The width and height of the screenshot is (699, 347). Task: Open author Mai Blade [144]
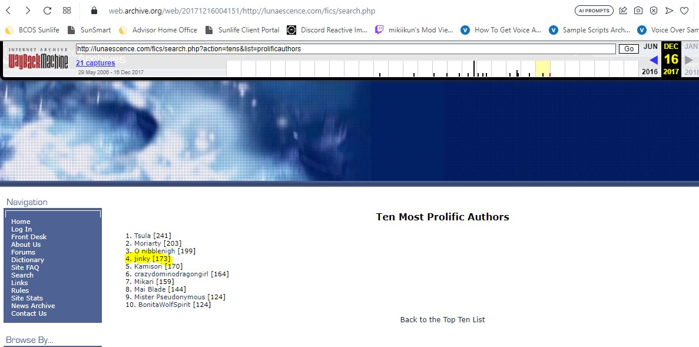[160, 289]
